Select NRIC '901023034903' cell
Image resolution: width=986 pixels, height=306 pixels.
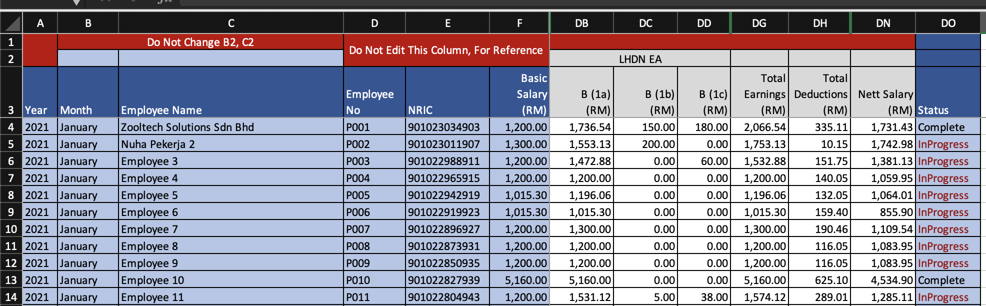click(x=447, y=127)
